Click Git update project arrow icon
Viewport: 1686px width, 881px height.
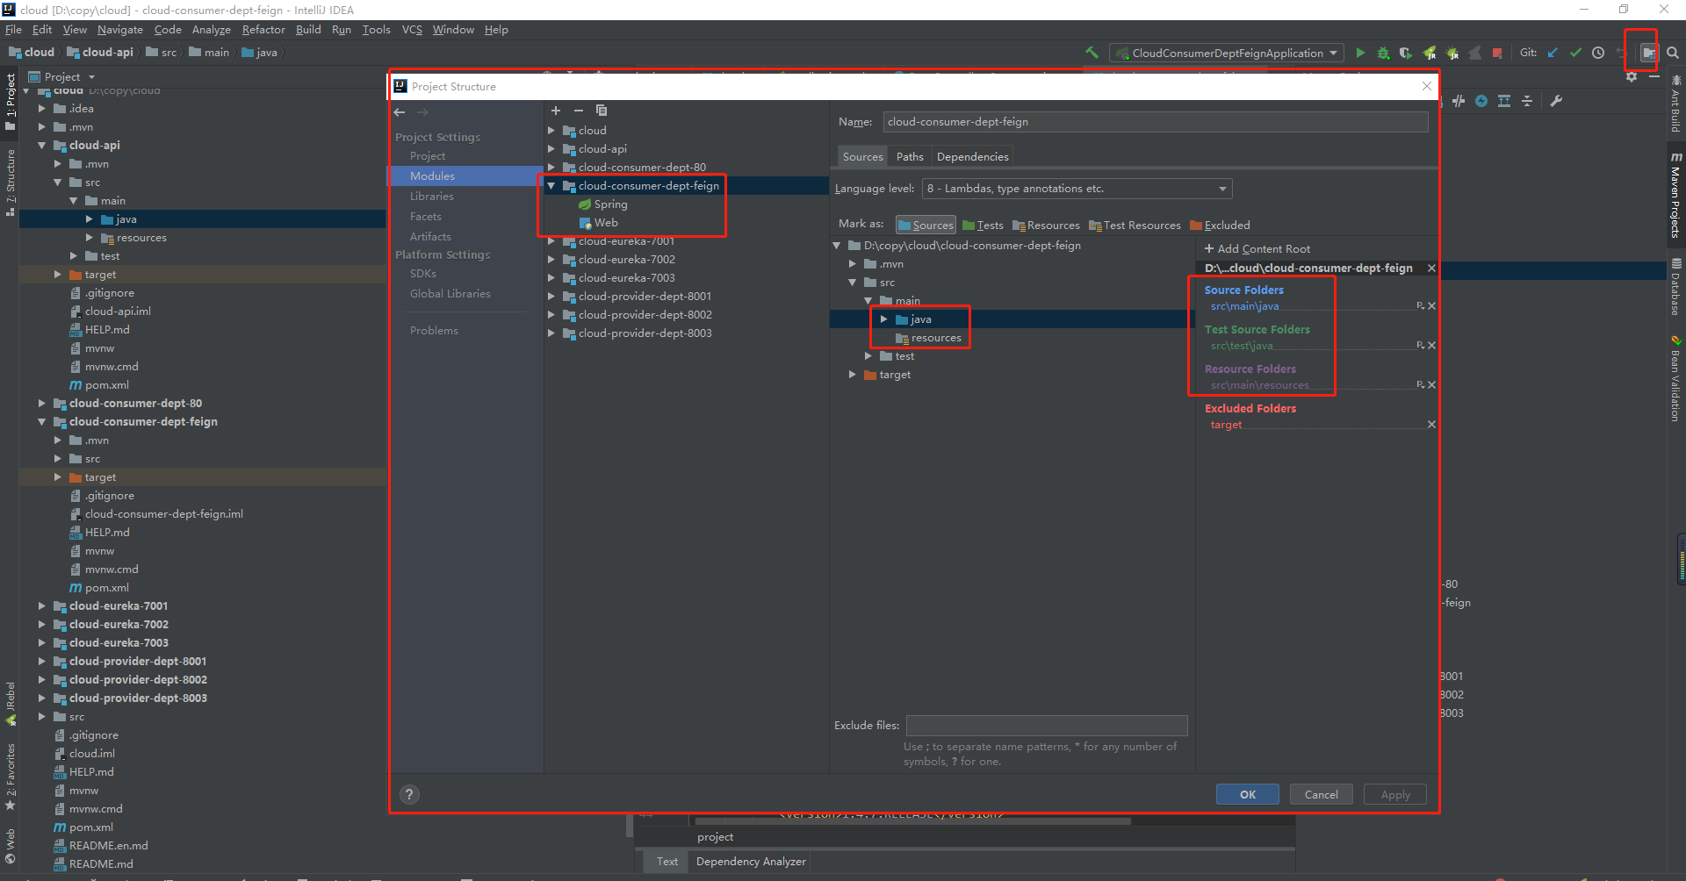1553,53
